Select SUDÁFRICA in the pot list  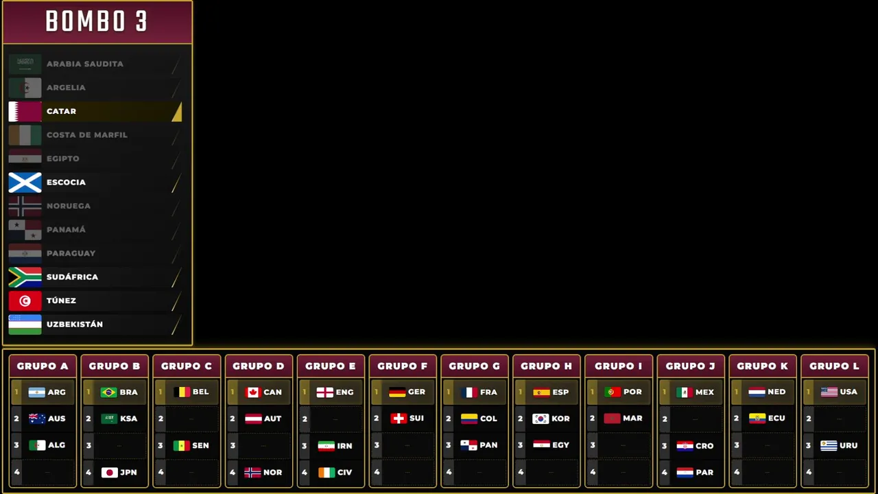pos(95,277)
